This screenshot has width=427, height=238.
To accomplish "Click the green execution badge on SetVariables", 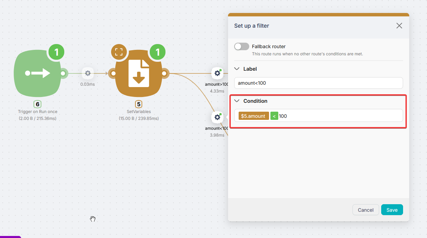I will (158, 52).
